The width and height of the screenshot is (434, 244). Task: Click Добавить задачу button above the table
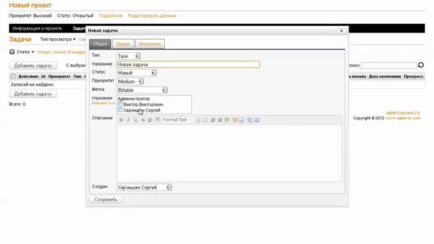(33, 66)
